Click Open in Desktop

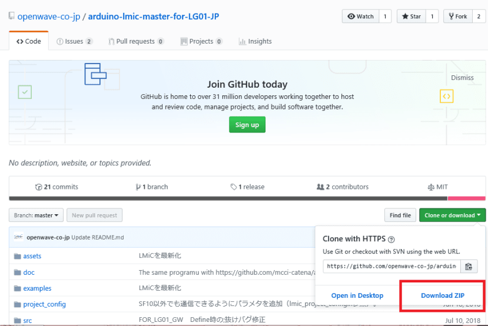(x=357, y=295)
